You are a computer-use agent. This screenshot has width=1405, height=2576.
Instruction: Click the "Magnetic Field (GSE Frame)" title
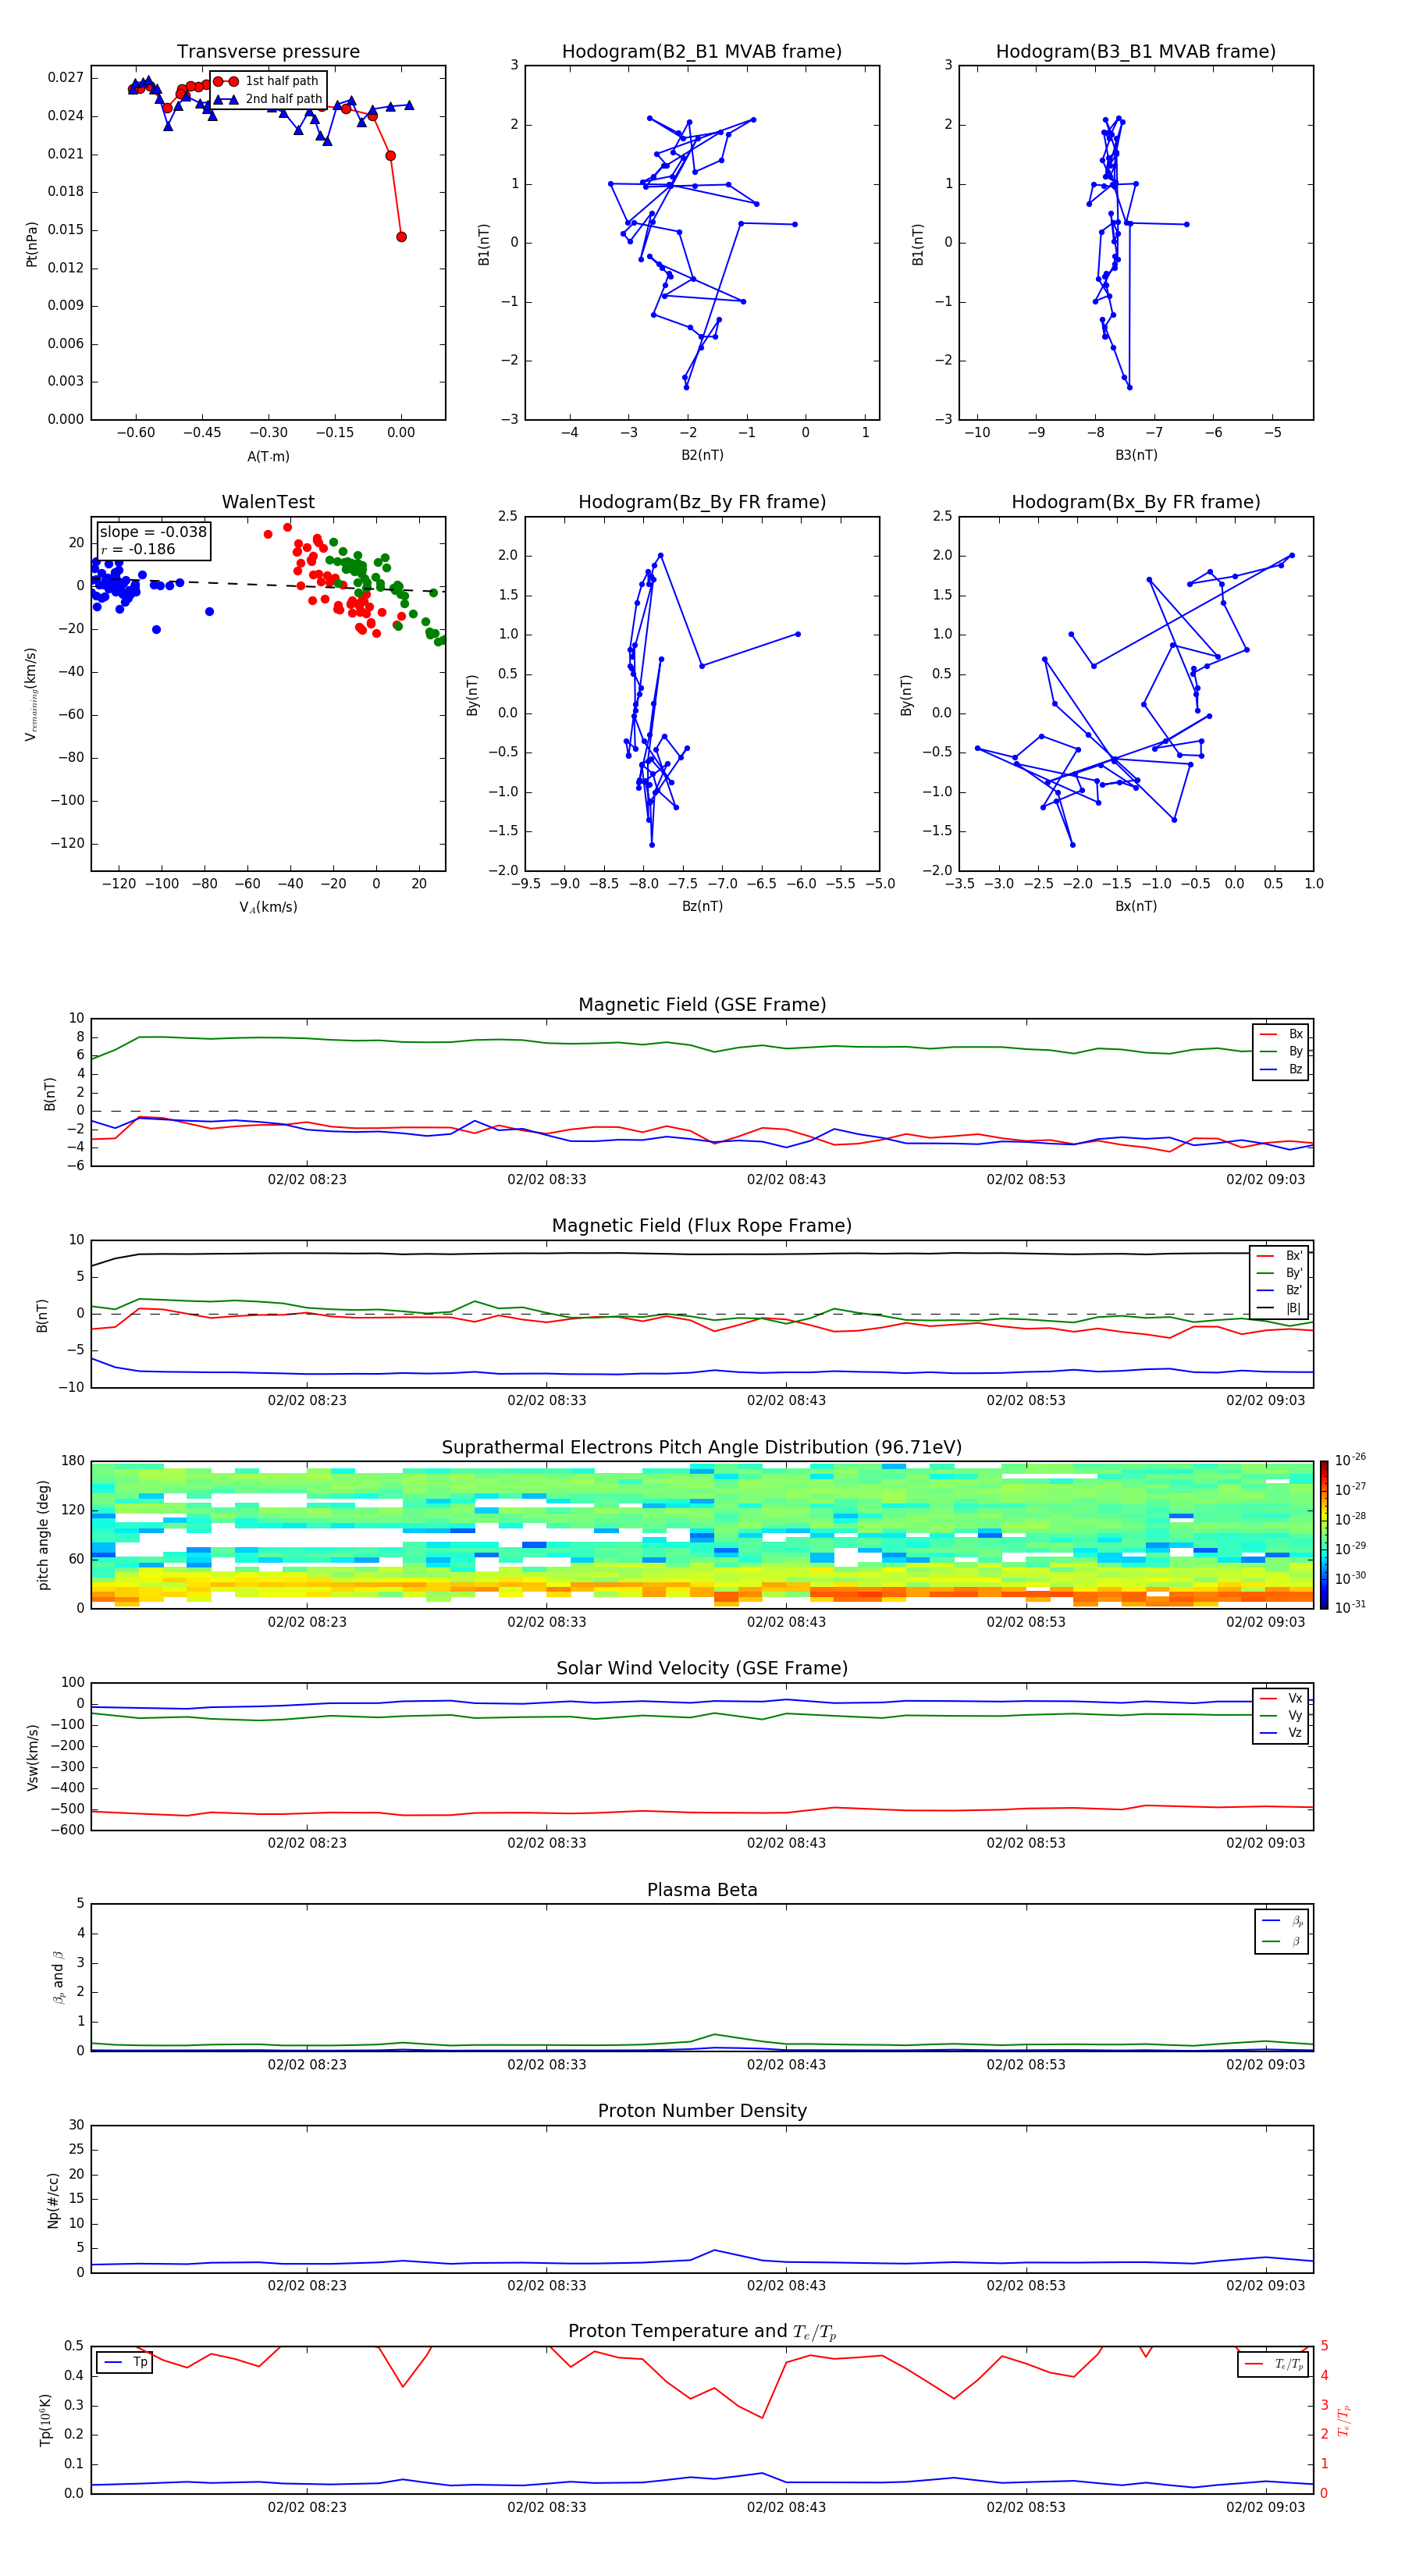coord(702,1005)
